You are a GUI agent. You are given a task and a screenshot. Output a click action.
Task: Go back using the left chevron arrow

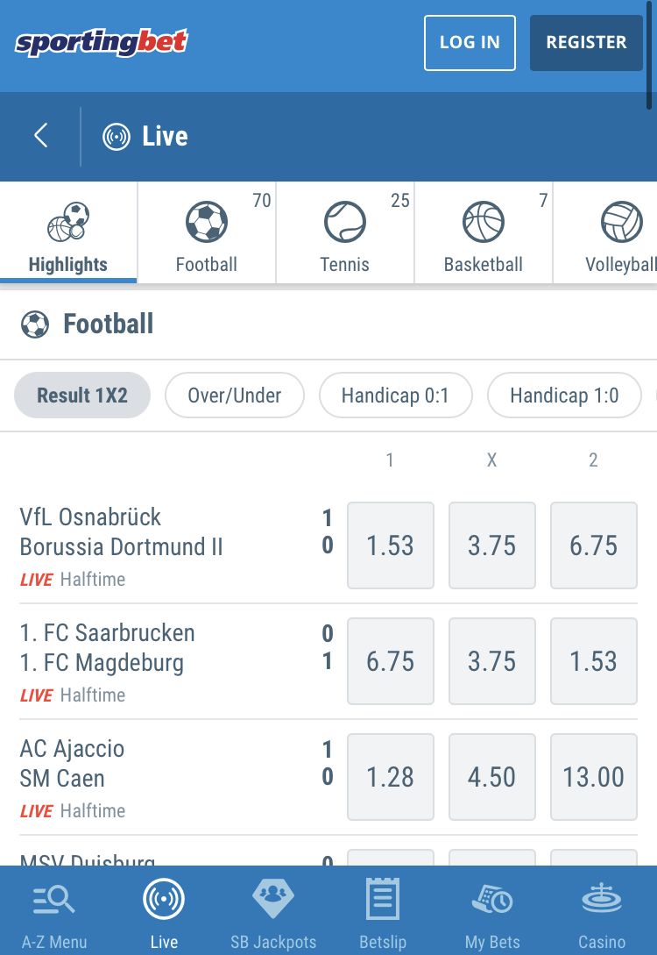[41, 136]
